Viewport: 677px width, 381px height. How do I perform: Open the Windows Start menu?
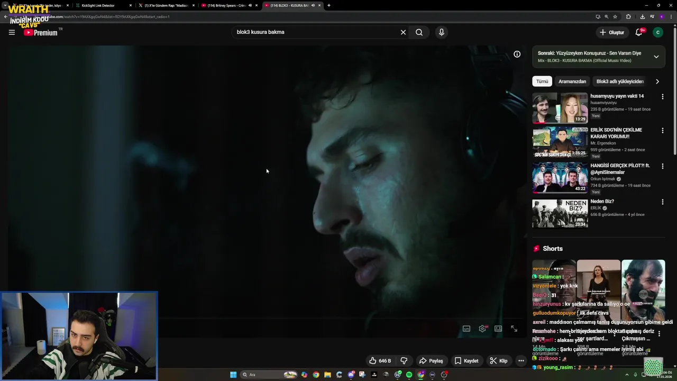click(233, 375)
